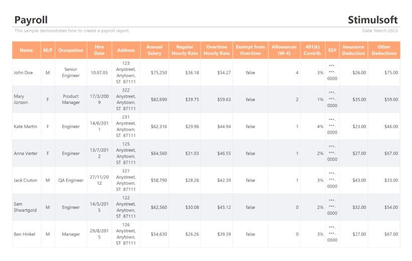Image resolution: width=412 pixels, height=261 pixels.
Task: Select Kate Martin's $62,316 salary cell
Action: [159, 126]
